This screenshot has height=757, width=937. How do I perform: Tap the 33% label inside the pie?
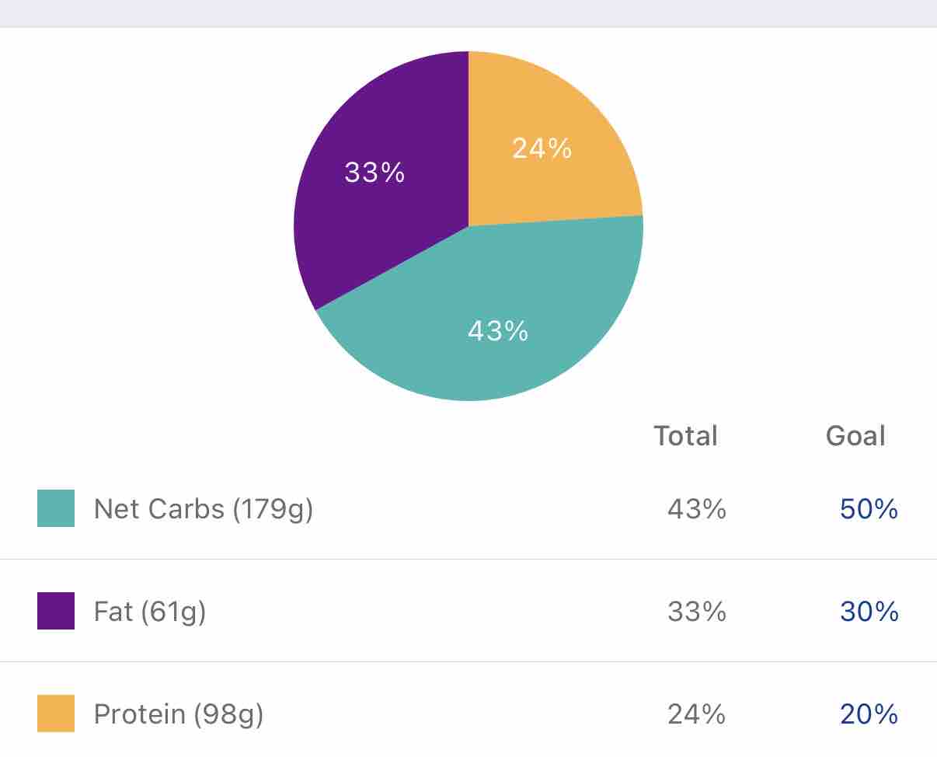point(374,173)
